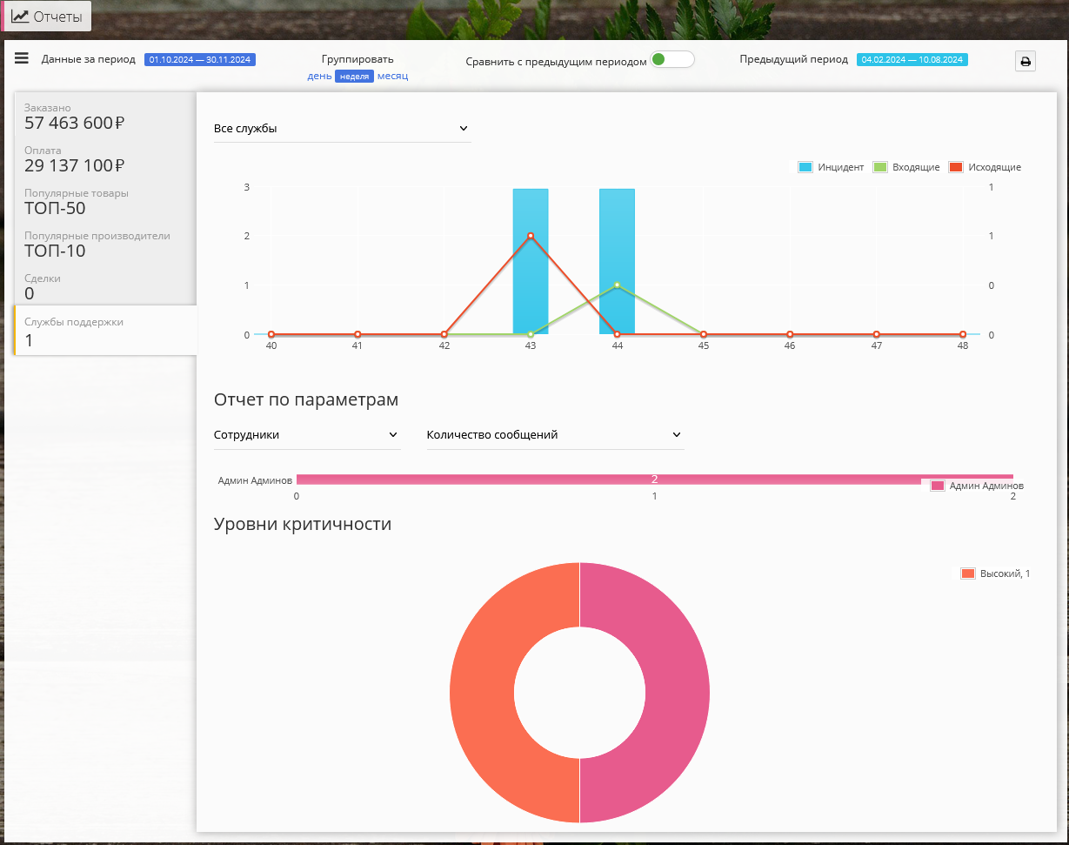Expand the Все службы dropdown
The image size is (1069, 845).
pos(341,129)
